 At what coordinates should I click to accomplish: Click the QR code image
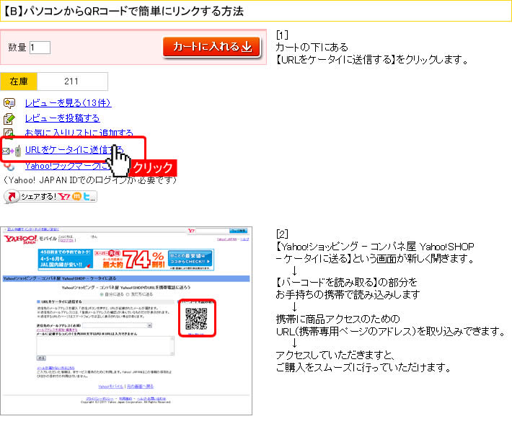[x=196, y=319]
